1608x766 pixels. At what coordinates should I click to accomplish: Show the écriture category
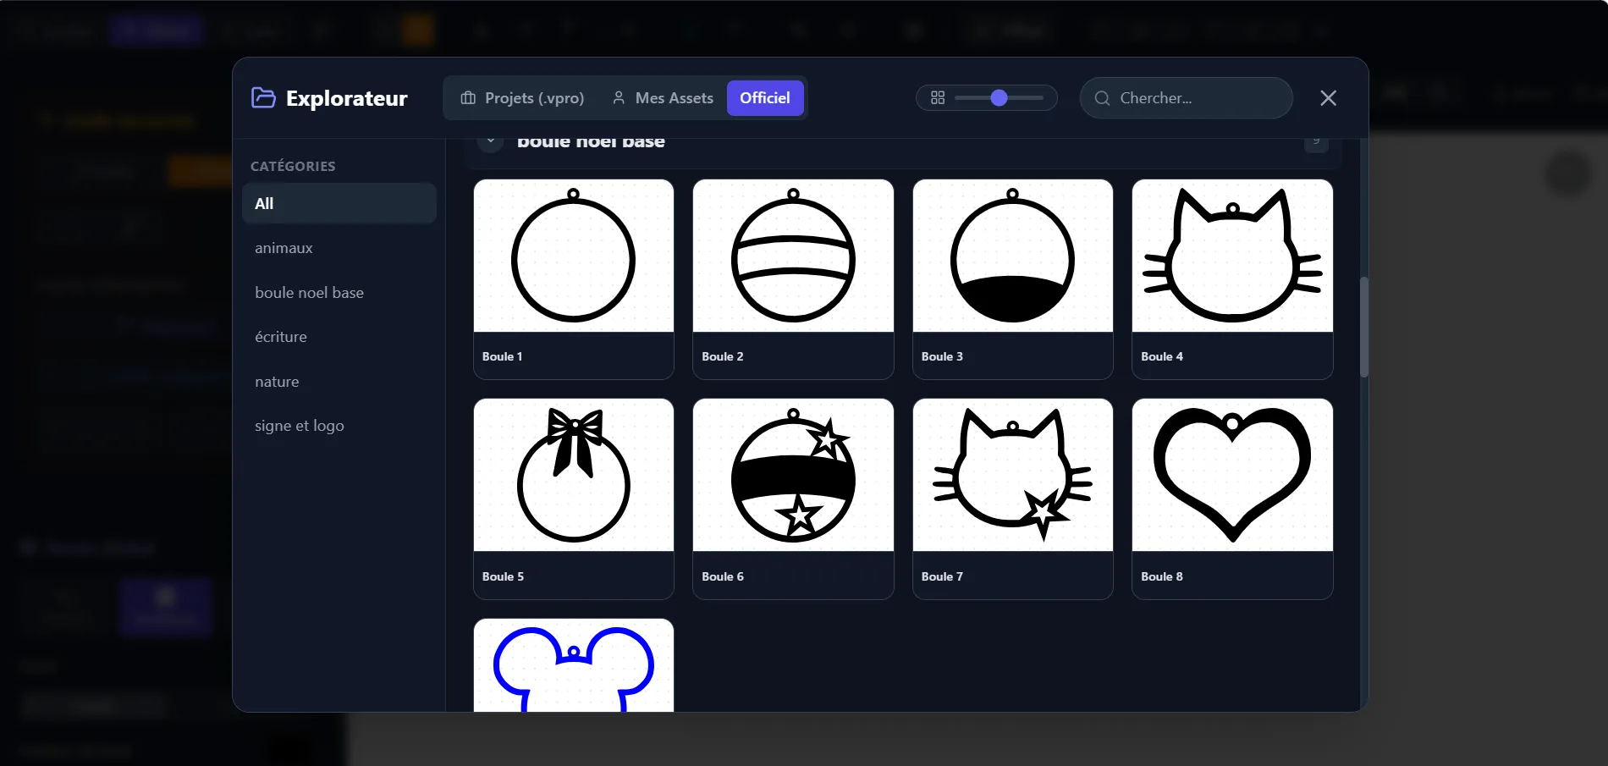281,337
